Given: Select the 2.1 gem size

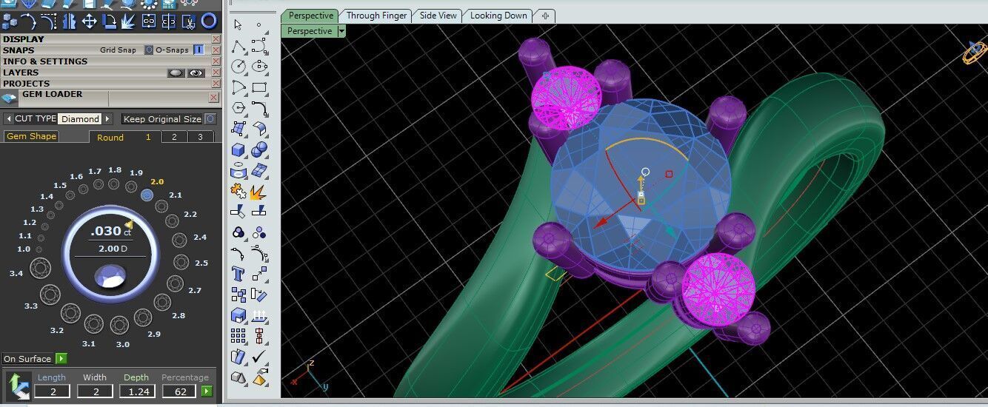Looking at the screenshot, I should coord(161,206).
